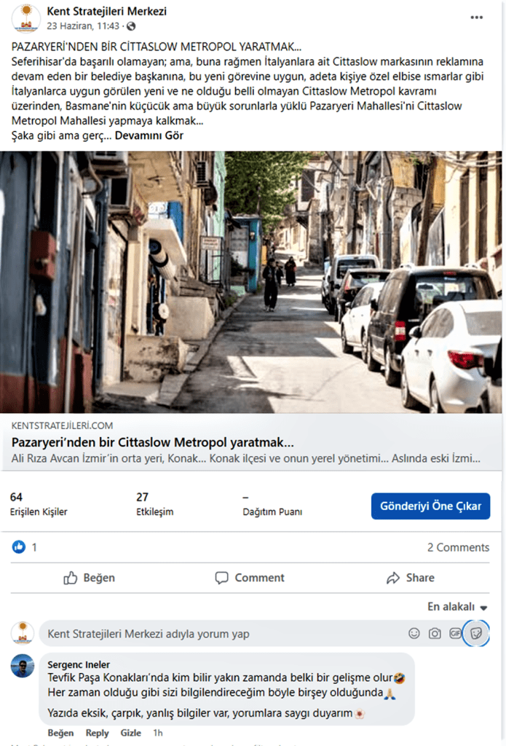Attach a photo using the camera icon
The height and width of the screenshot is (746, 506).
pos(435,633)
